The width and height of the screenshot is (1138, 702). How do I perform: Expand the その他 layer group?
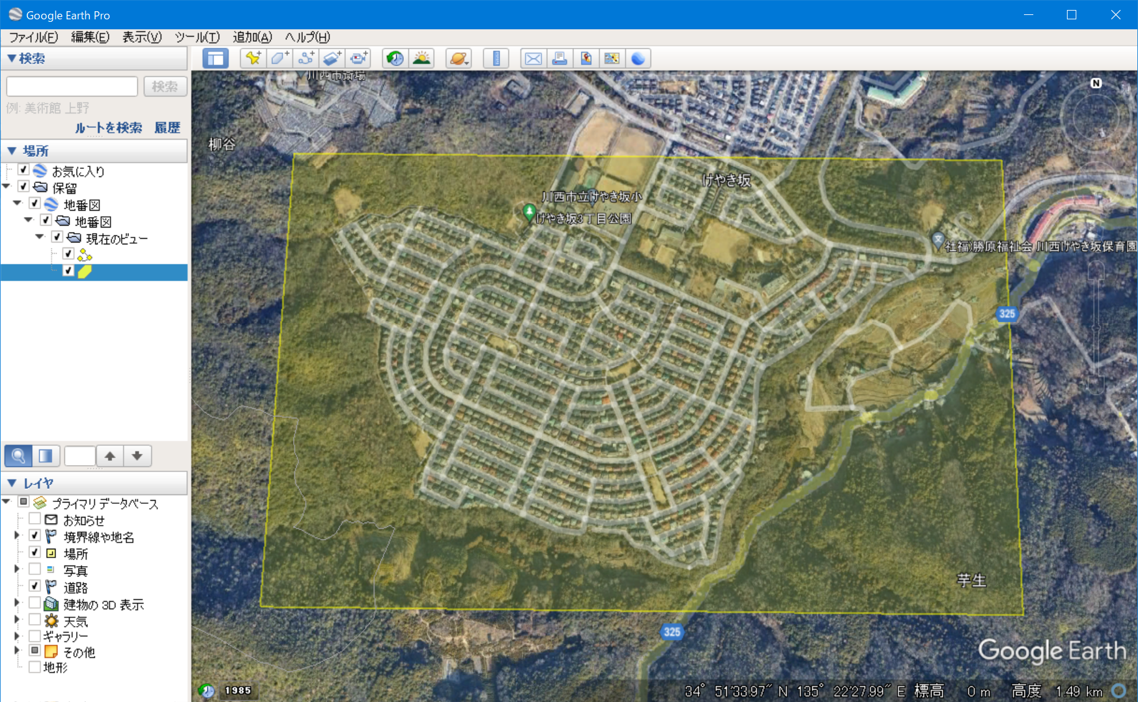(17, 650)
